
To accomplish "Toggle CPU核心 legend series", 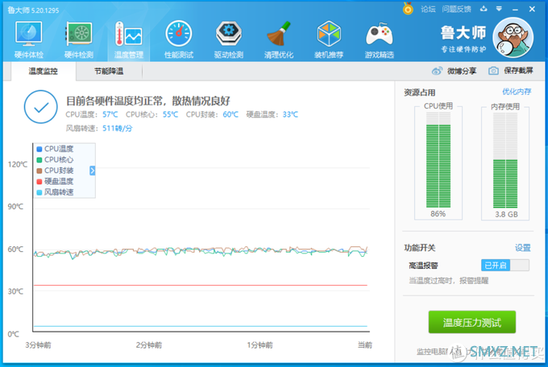I will click(x=56, y=159).
